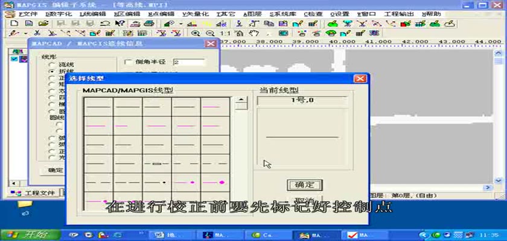The image size is (507, 241).
Task: Click the green cloud edit icon
Action: tap(333, 23)
